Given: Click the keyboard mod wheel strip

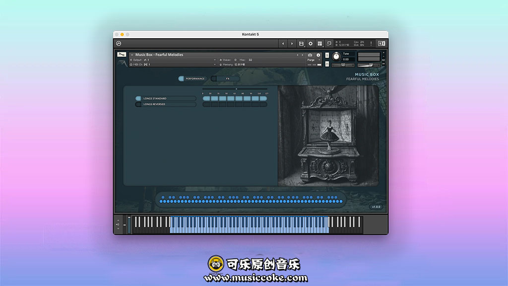Looking at the screenshot, I should click(x=129, y=224).
